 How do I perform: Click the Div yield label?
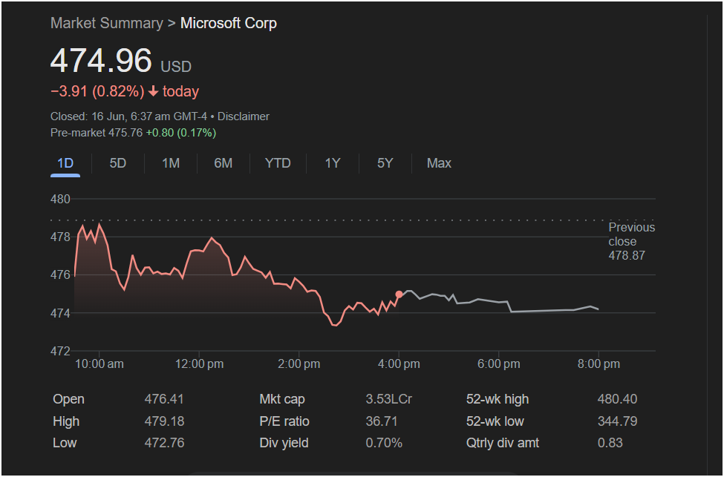[284, 443]
